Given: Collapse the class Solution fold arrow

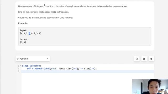Looking at the screenshot, I should click(20, 66).
